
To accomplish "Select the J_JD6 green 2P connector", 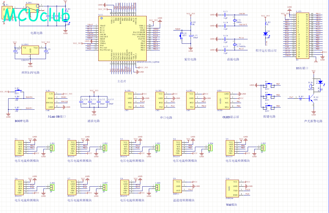I will [x=52, y=187].
